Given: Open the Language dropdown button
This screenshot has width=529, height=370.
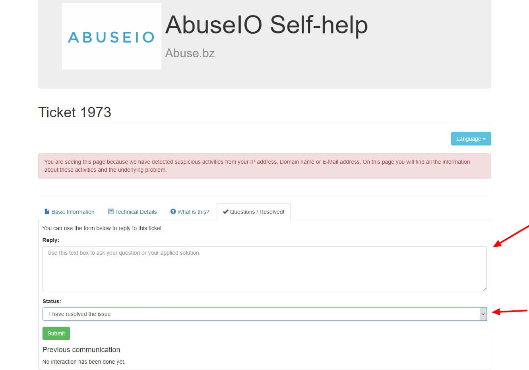Looking at the screenshot, I should click(x=471, y=139).
